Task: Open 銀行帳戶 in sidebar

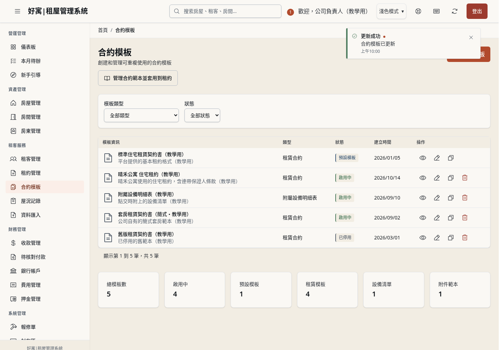Action: click(45, 271)
